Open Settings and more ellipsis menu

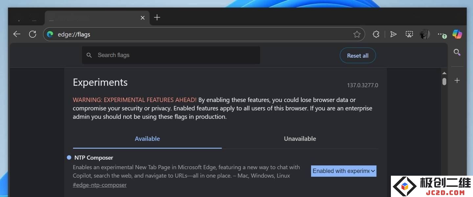442,34
